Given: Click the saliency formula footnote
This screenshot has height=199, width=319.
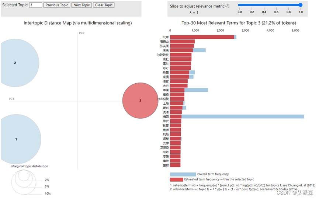Looking at the screenshot, I should point(243,185).
